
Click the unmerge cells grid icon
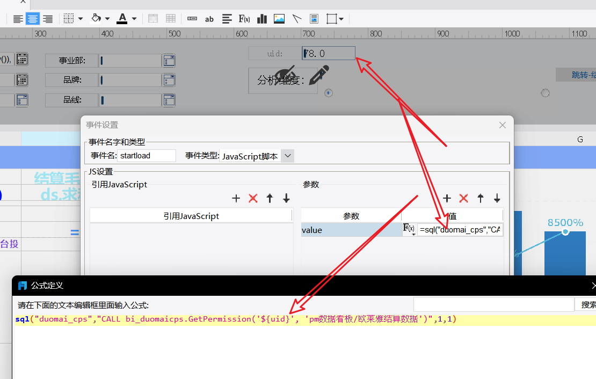[x=171, y=19]
